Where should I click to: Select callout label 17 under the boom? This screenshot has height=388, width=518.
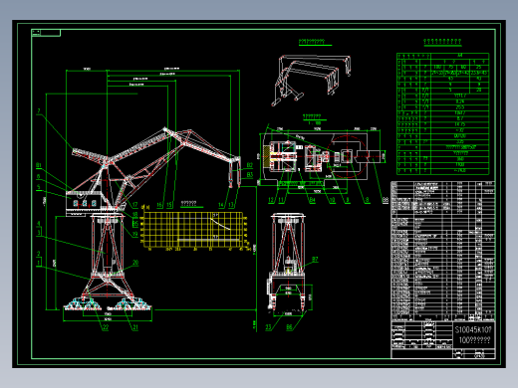(x=134, y=205)
